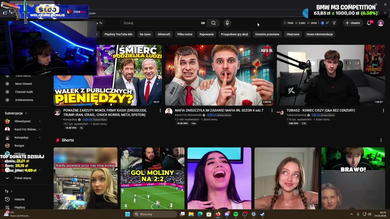
Task: Open IShowSpeed subscription channel
Action: [22, 121]
